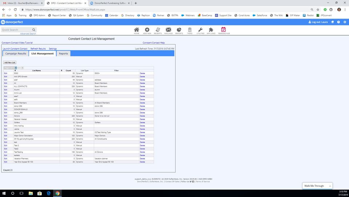
Task: Edit the Laura's Test list
Action: pyautogui.click(x=5, y=132)
